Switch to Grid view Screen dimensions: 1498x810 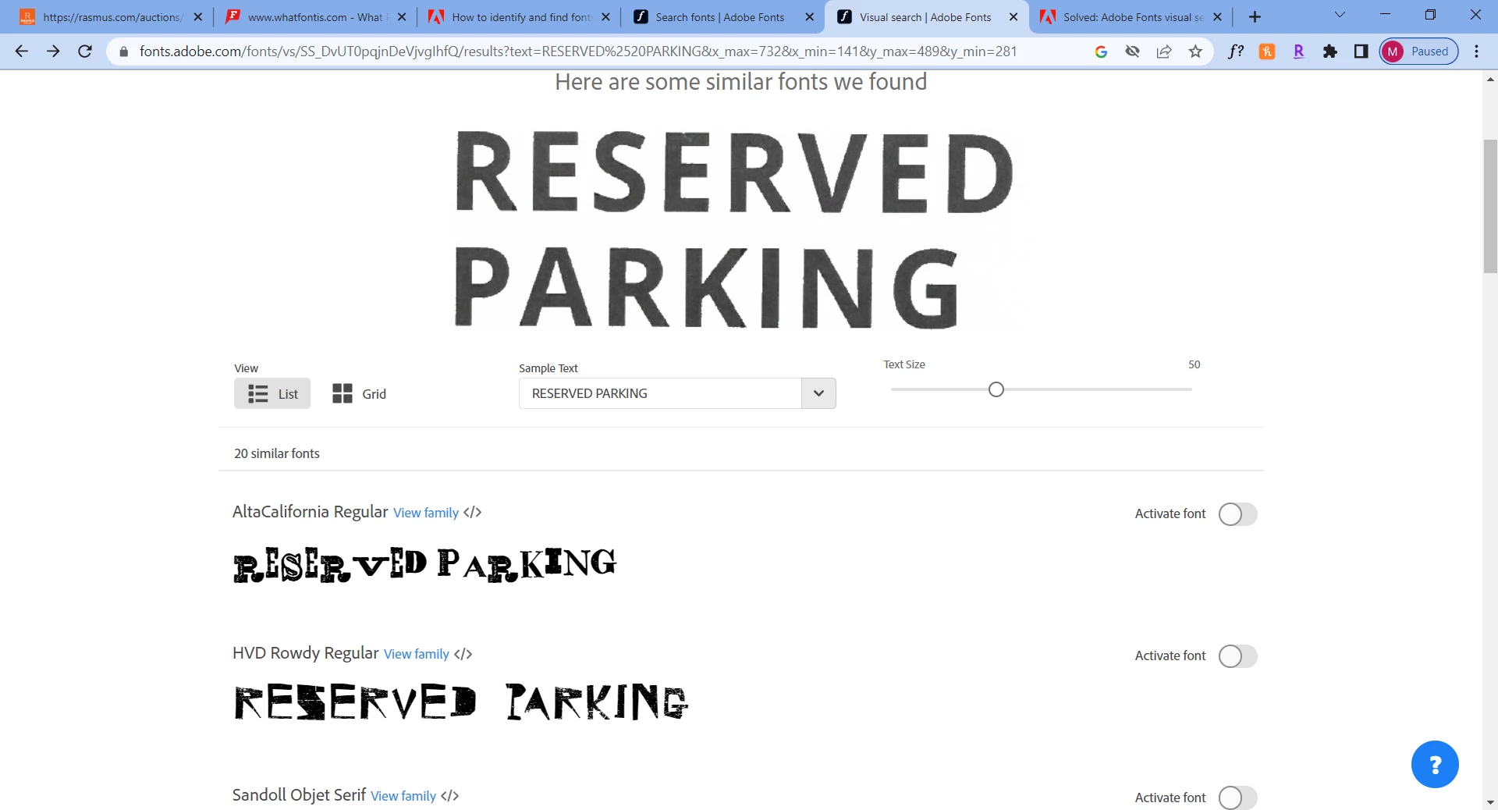(359, 393)
